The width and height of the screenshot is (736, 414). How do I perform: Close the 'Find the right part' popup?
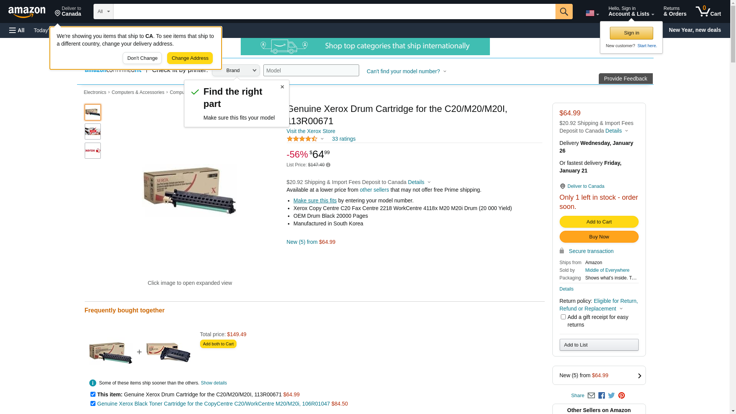(x=282, y=87)
